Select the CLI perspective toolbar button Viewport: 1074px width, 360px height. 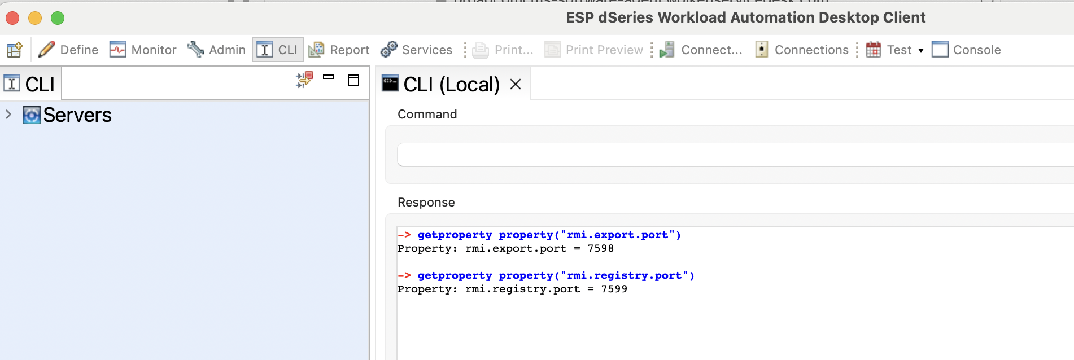278,50
